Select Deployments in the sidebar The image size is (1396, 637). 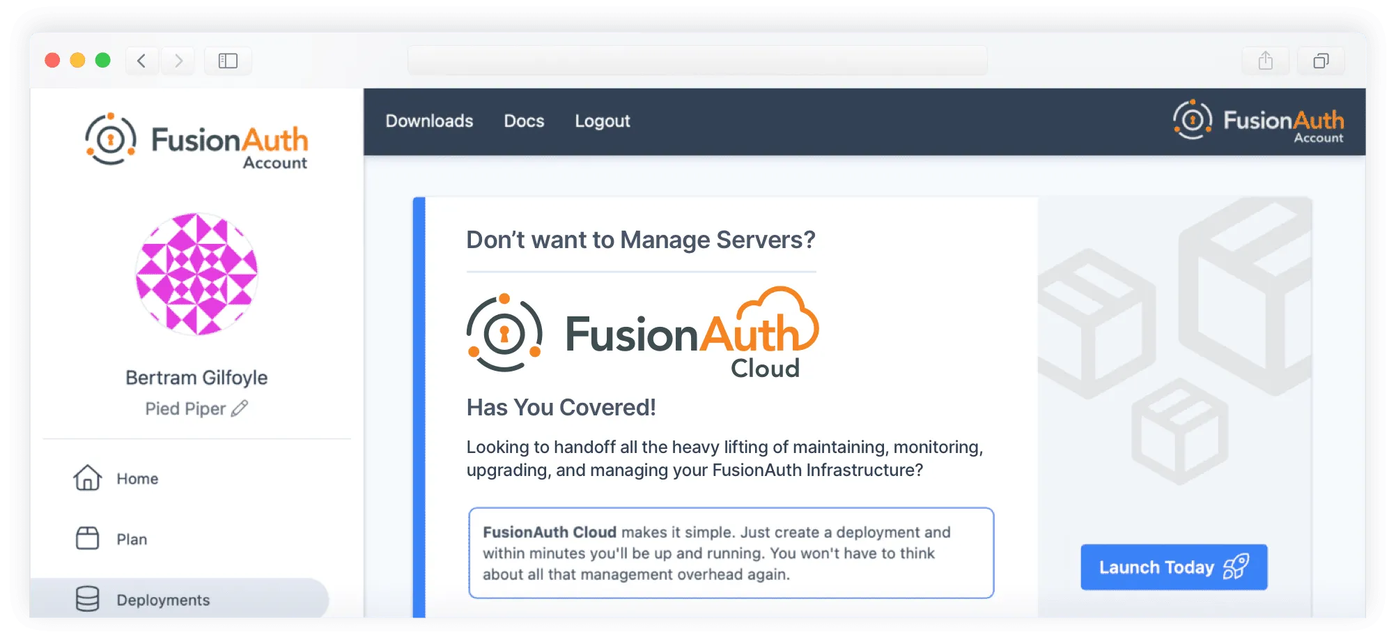pos(180,599)
